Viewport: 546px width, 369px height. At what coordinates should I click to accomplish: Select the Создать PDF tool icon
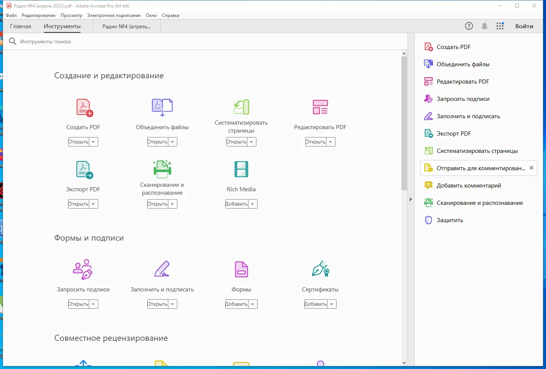(83, 107)
